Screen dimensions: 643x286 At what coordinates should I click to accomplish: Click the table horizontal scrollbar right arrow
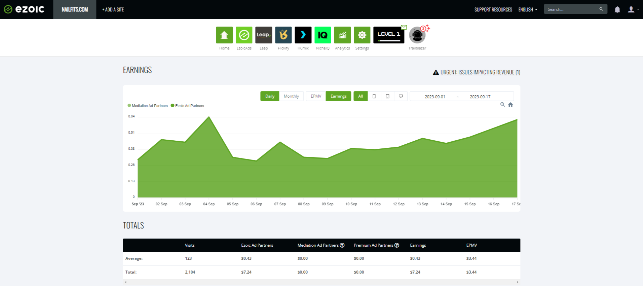point(518,282)
